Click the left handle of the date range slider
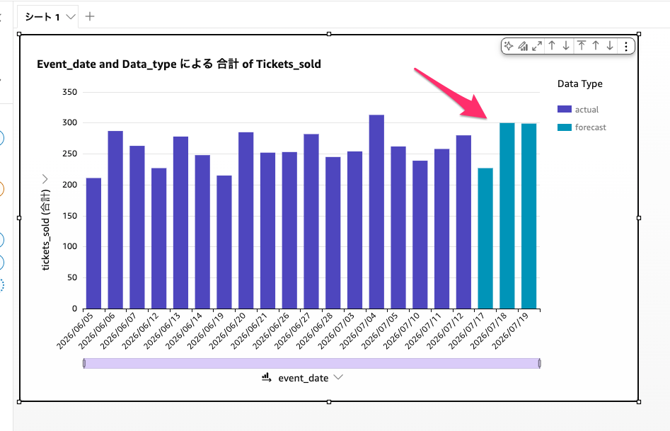 (x=84, y=364)
